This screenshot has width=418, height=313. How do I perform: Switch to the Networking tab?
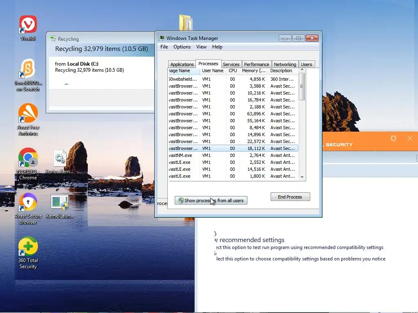point(285,64)
